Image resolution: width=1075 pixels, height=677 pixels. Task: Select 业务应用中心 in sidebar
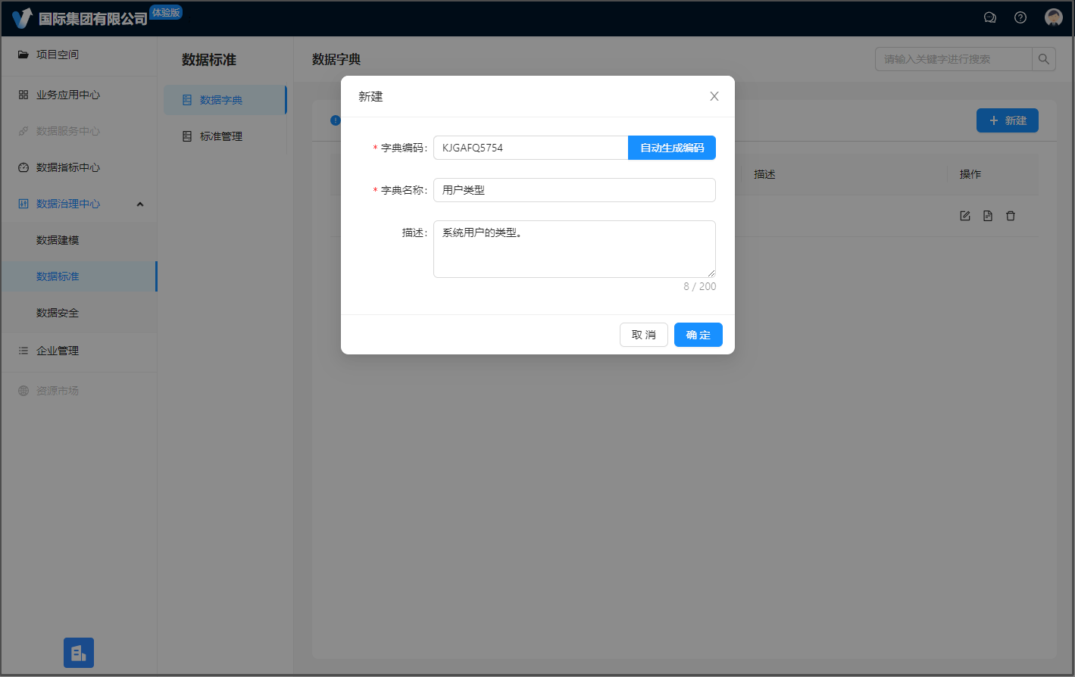68,95
